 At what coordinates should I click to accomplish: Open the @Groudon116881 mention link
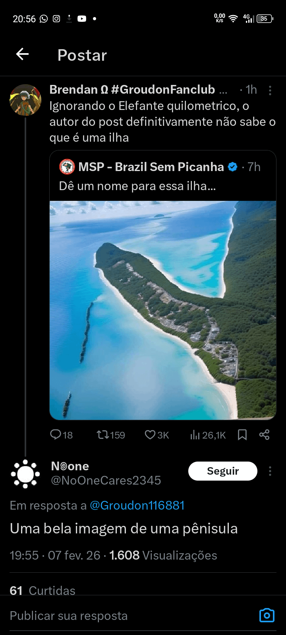(x=137, y=505)
